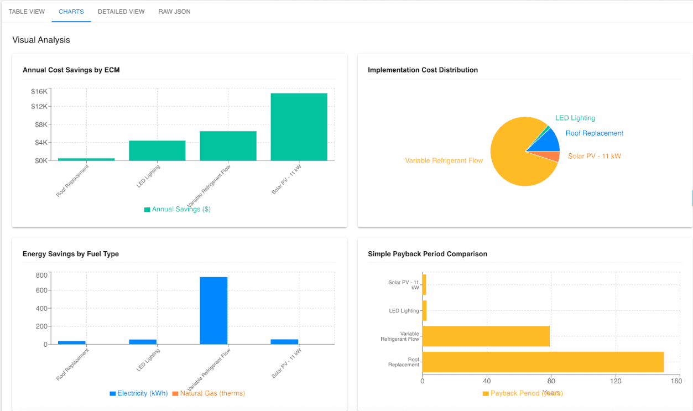Select the orange Solar PV pie slice
Viewport: 693px width, 411px height.
[x=553, y=156]
